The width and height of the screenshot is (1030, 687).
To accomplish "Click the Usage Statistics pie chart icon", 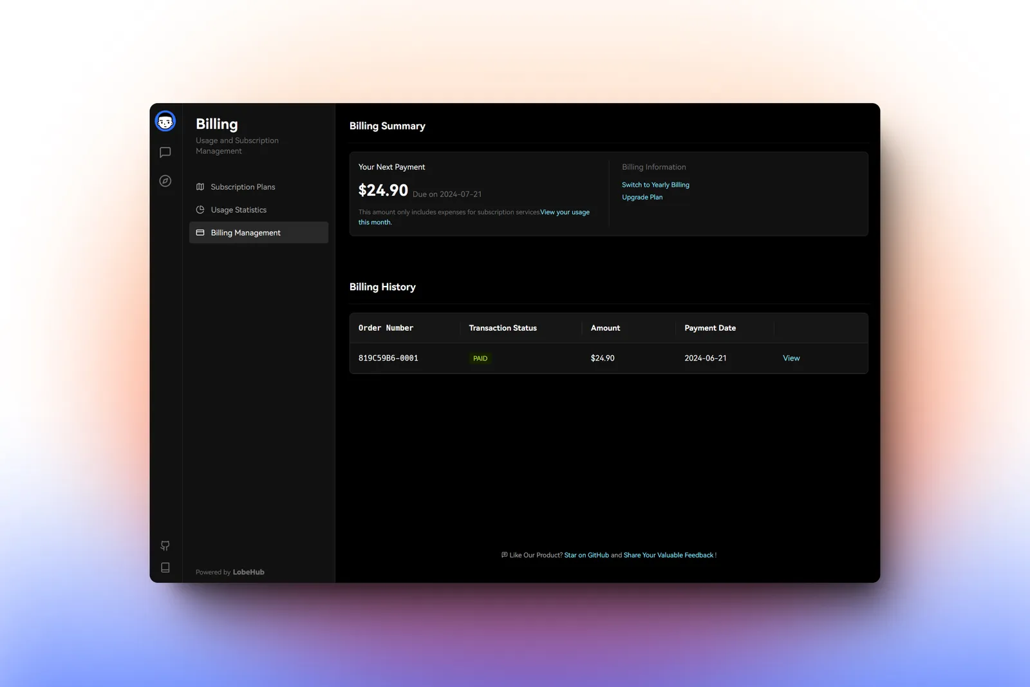I will (x=200, y=210).
